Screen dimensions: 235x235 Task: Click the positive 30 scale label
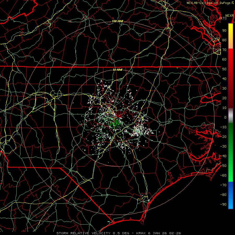point(224,89)
